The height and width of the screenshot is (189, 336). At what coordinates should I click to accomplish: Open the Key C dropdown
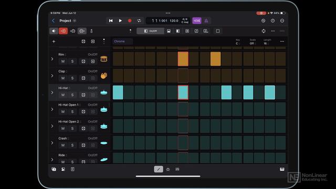(x=238, y=42)
